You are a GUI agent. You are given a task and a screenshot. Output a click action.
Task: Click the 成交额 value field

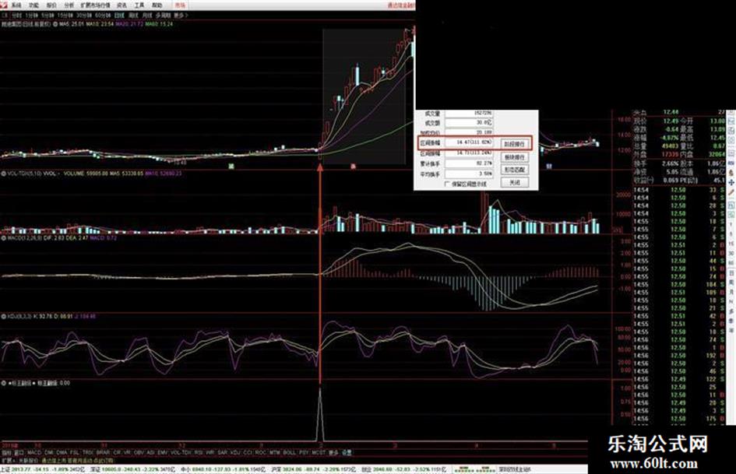468,123
